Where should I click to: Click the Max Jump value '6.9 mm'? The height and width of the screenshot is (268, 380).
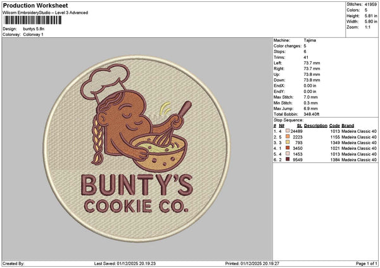point(311,109)
